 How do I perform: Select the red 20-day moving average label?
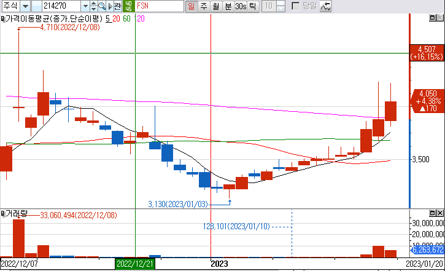pyautogui.click(x=116, y=19)
